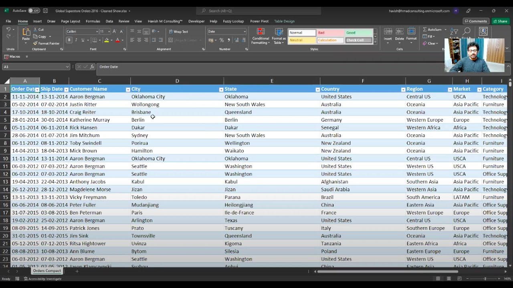This screenshot has height=288, width=513.
Task: Select the Format Painter brush
Action: point(35,43)
